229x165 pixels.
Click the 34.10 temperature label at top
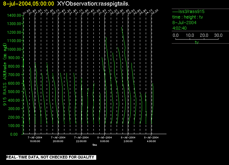tap(149, 12)
